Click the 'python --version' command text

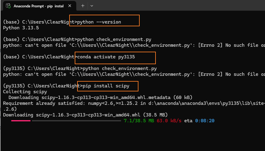99,22
